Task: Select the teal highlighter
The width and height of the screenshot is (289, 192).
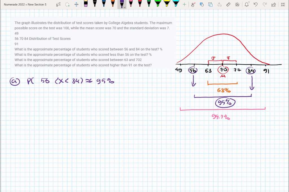Action: [176, 4]
